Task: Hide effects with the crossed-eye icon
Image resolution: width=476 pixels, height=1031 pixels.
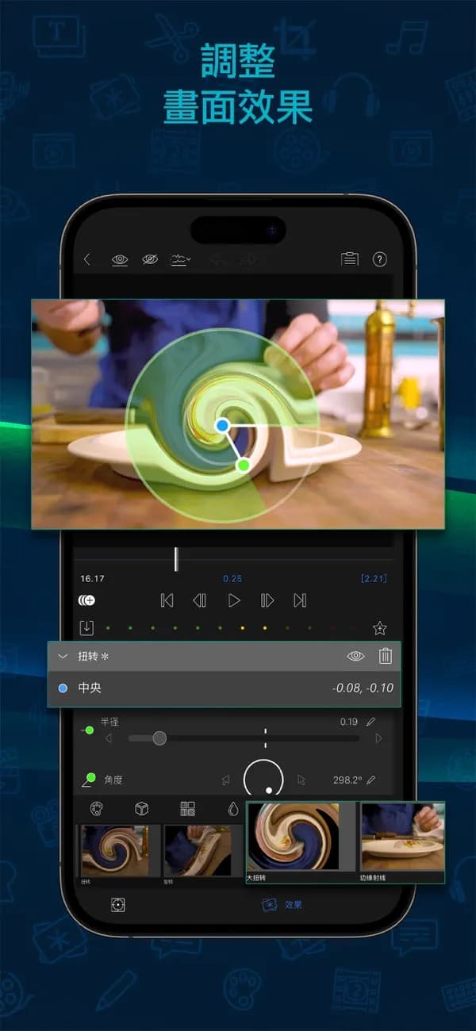Action: tap(150, 259)
